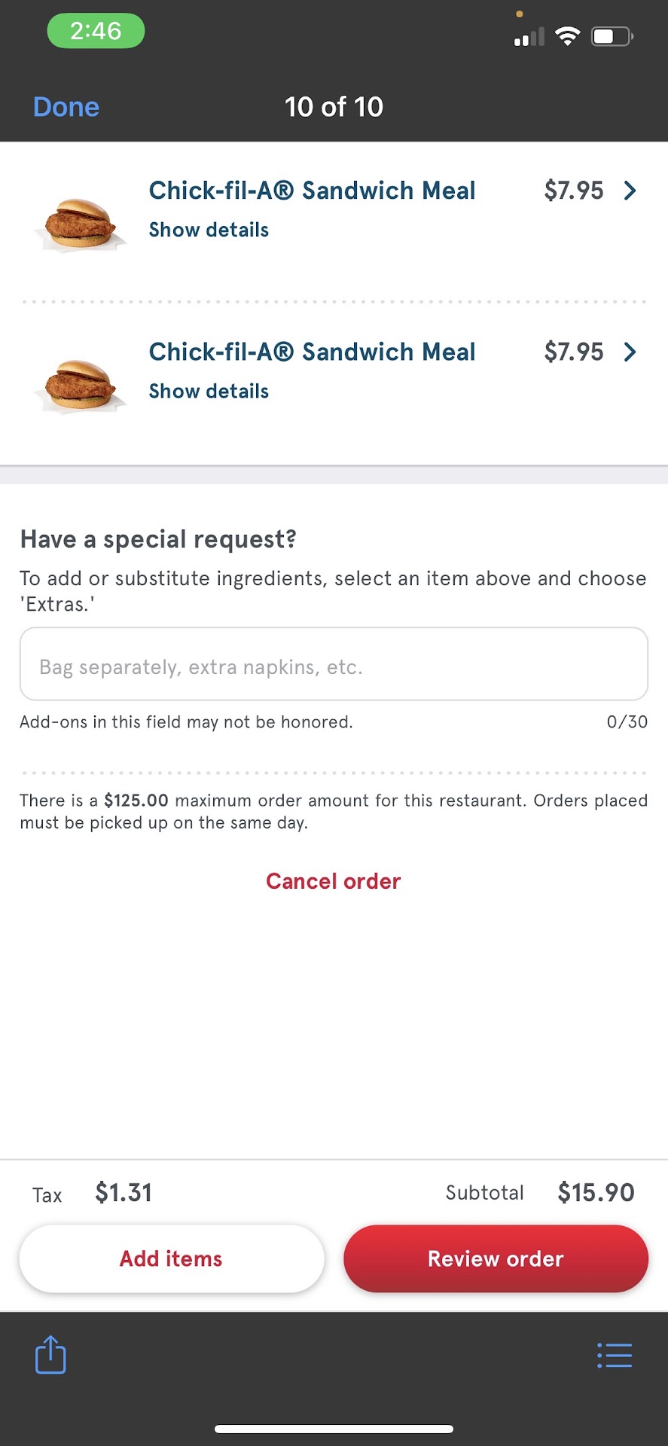Show details for the second sandwich meal
Viewport: 668px width, 1446px height.
(209, 391)
